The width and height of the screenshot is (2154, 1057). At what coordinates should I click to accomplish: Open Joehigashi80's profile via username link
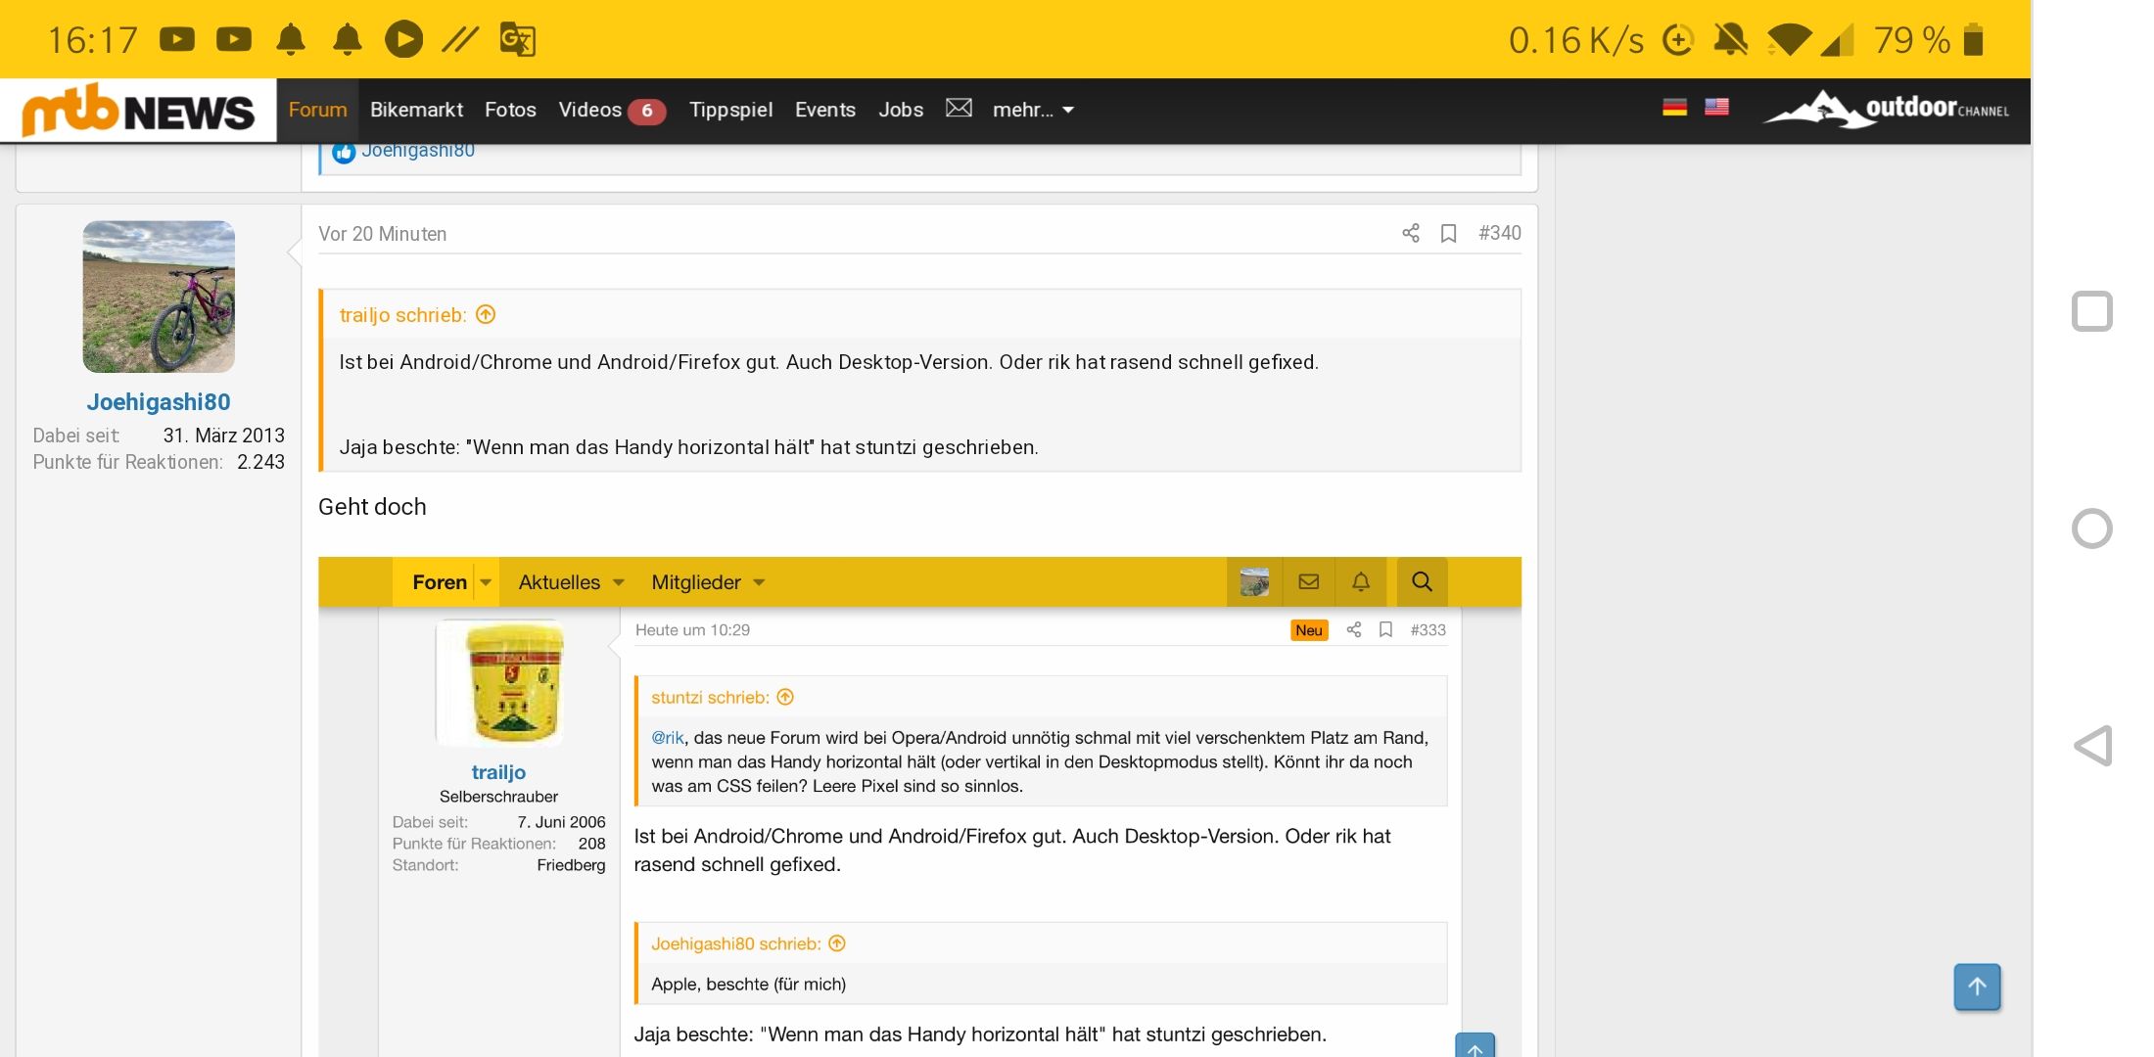[x=159, y=402]
